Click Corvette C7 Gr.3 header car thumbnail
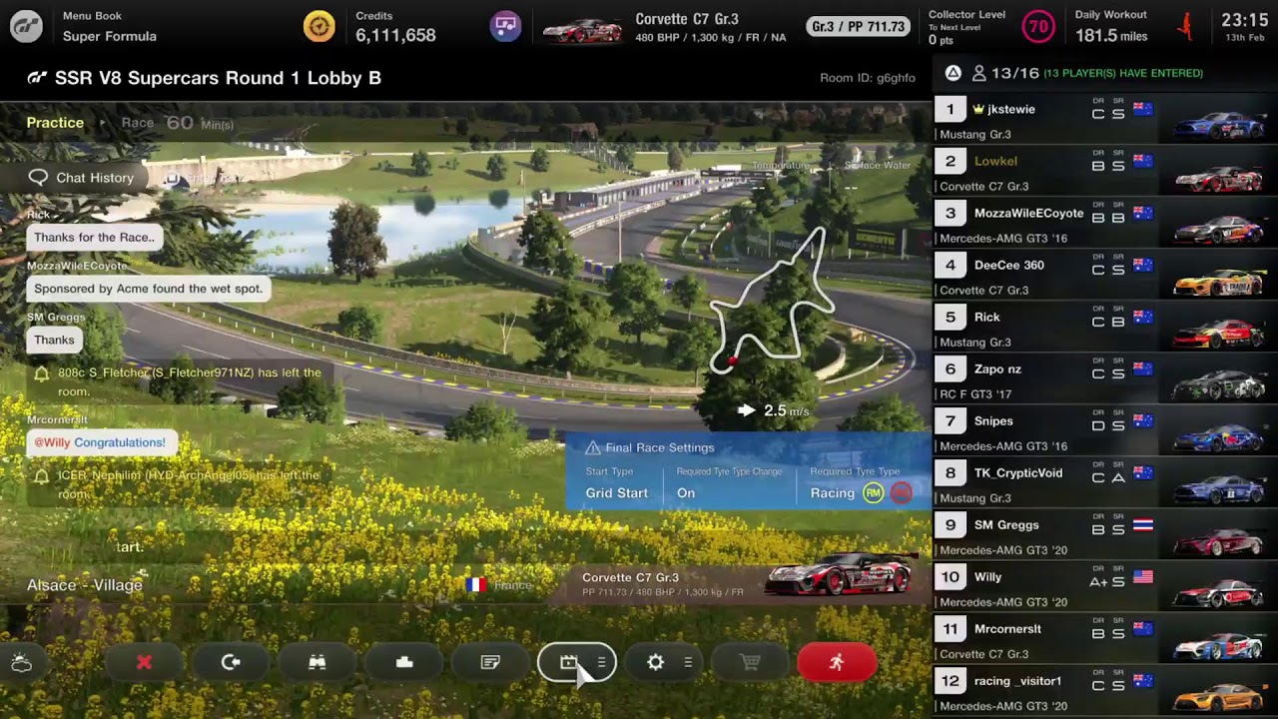The height and width of the screenshot is (719, 1278). 581,29
